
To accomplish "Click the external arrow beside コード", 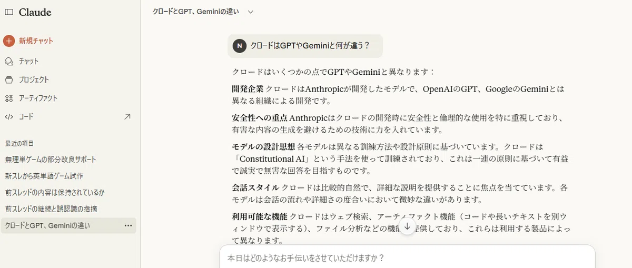I will [127, 116].
